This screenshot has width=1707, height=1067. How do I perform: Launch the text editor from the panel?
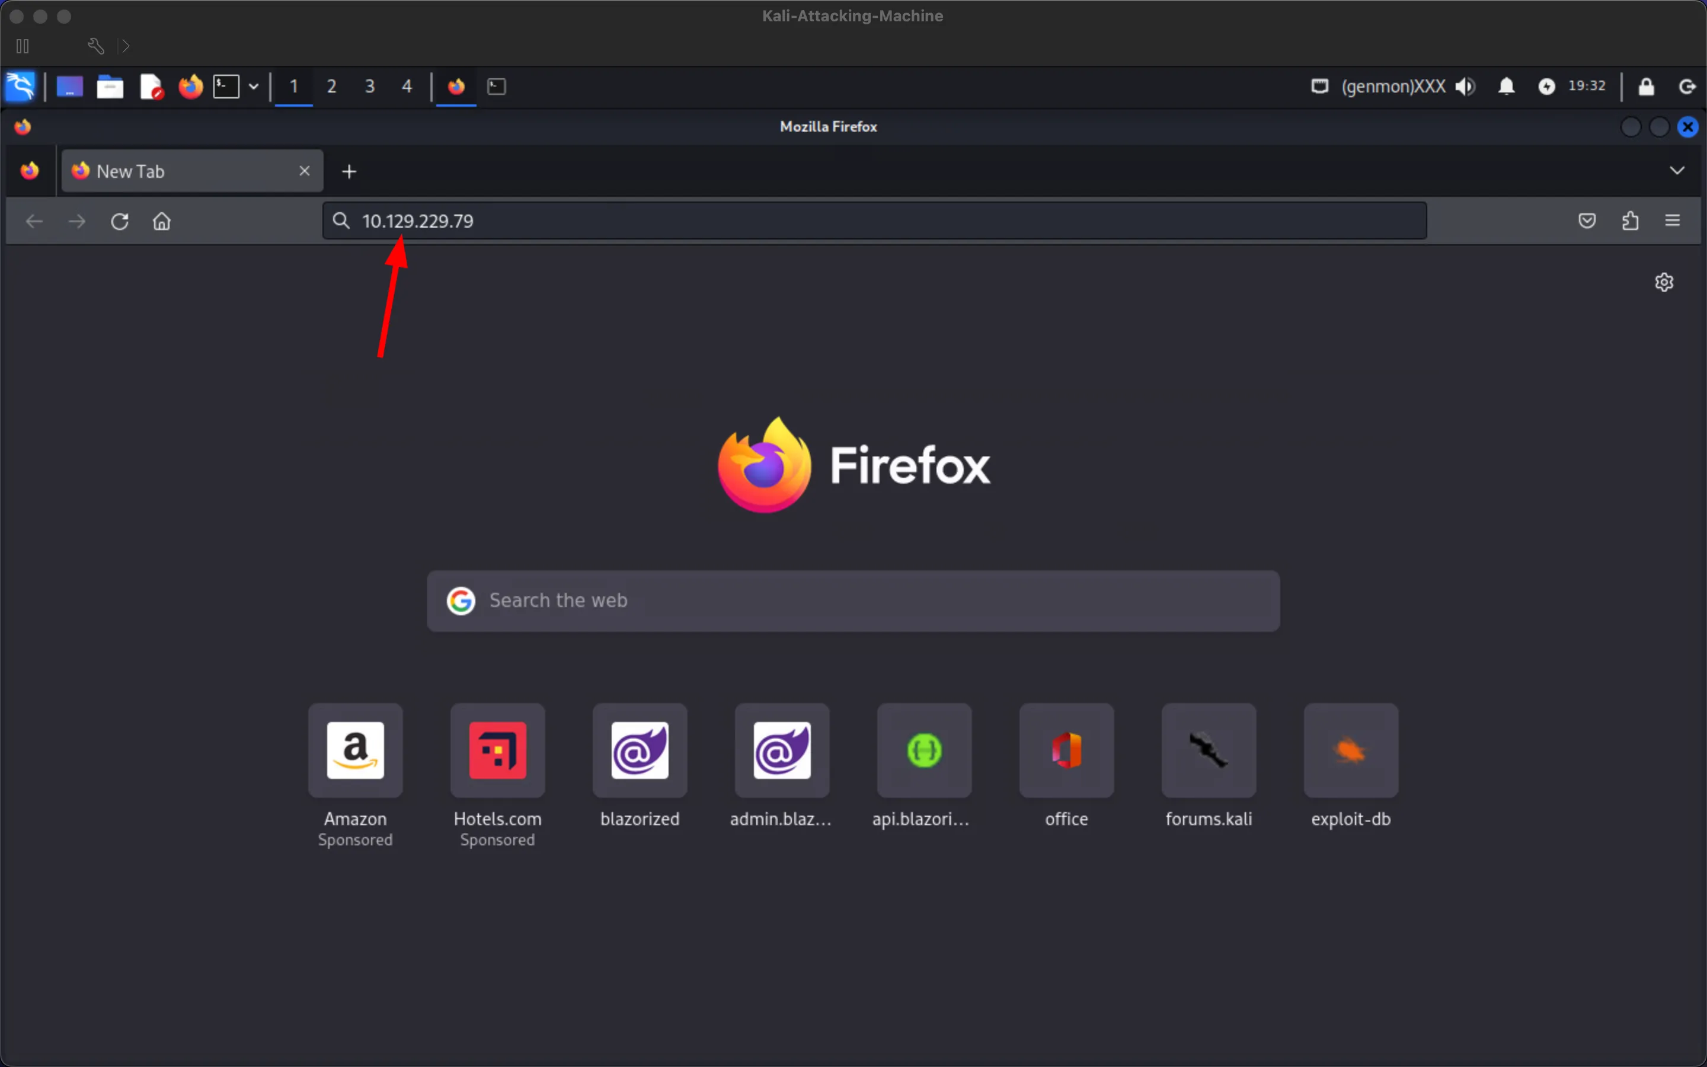[151, 86]
